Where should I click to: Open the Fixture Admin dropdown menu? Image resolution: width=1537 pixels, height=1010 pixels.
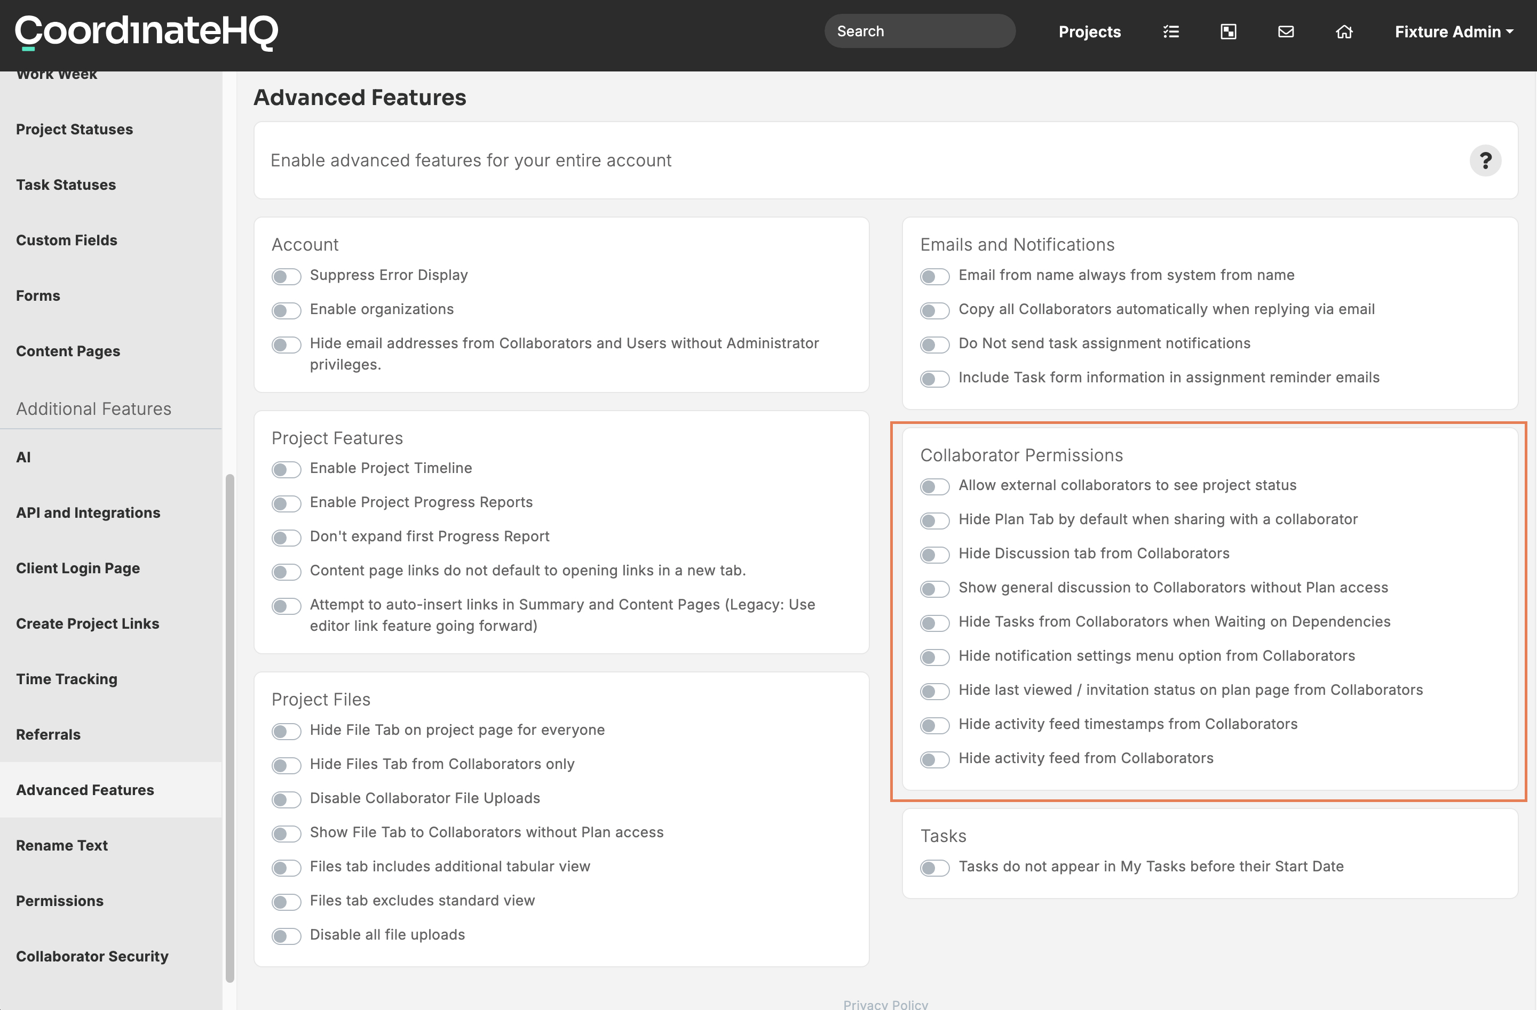point(1454,31)
